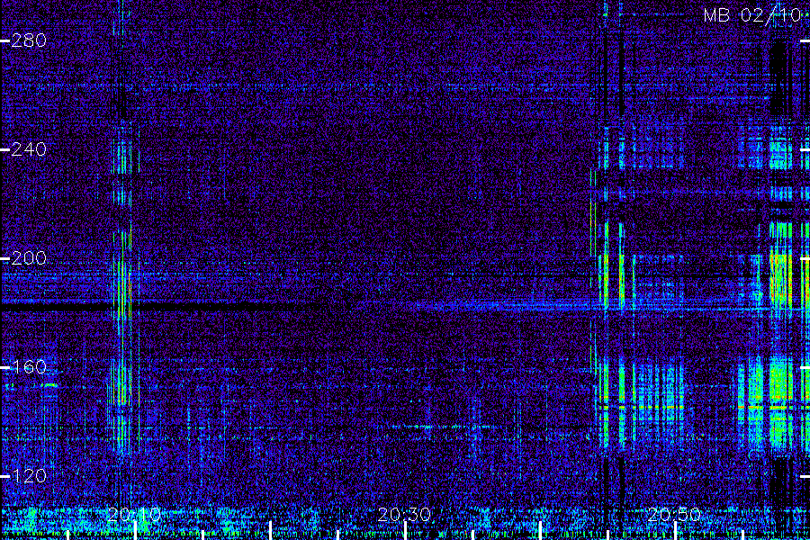
Task: Click the 20:10 time axis label
Action: [134, 515]
